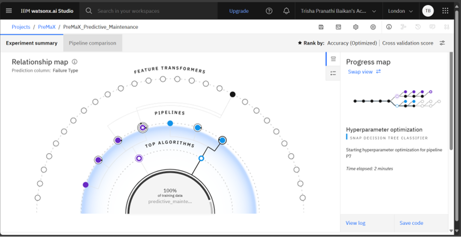Open the hamburger navigation menu
The width and height of the screenshot is (461, 237).
pos(9,11)
